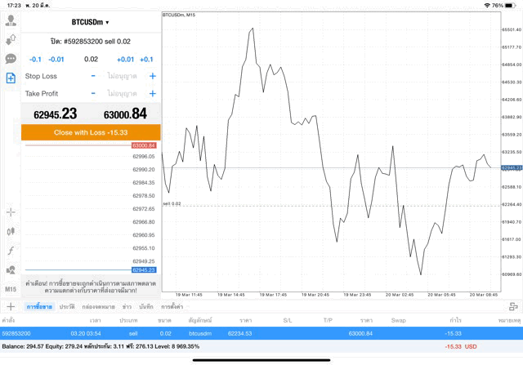Open the chat messages bubble icon

click(11, 59)
